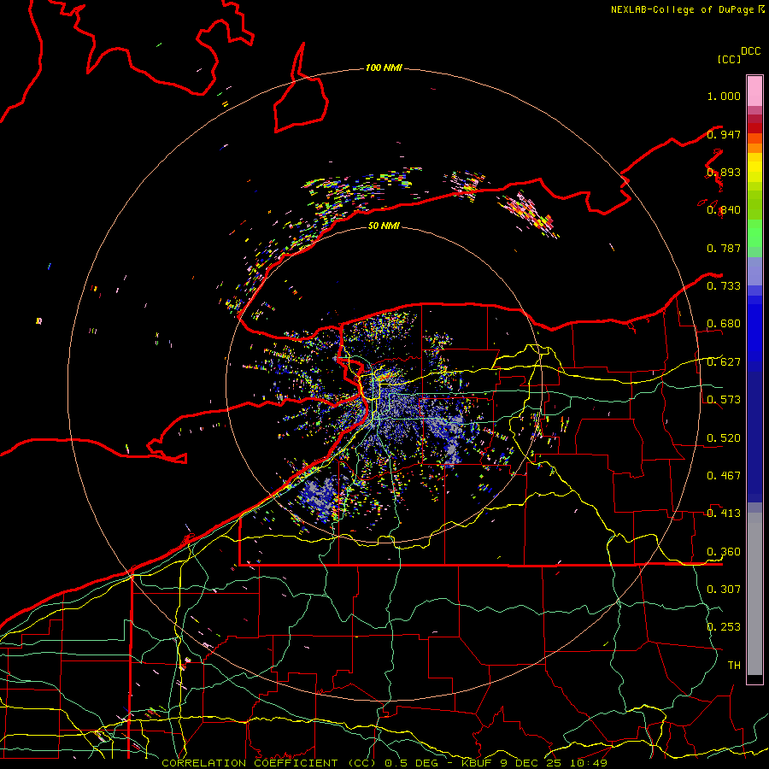Click the CORRELATION COEFFICIENT (CC) caption text
769x769 pixels.
coord(269,763)
